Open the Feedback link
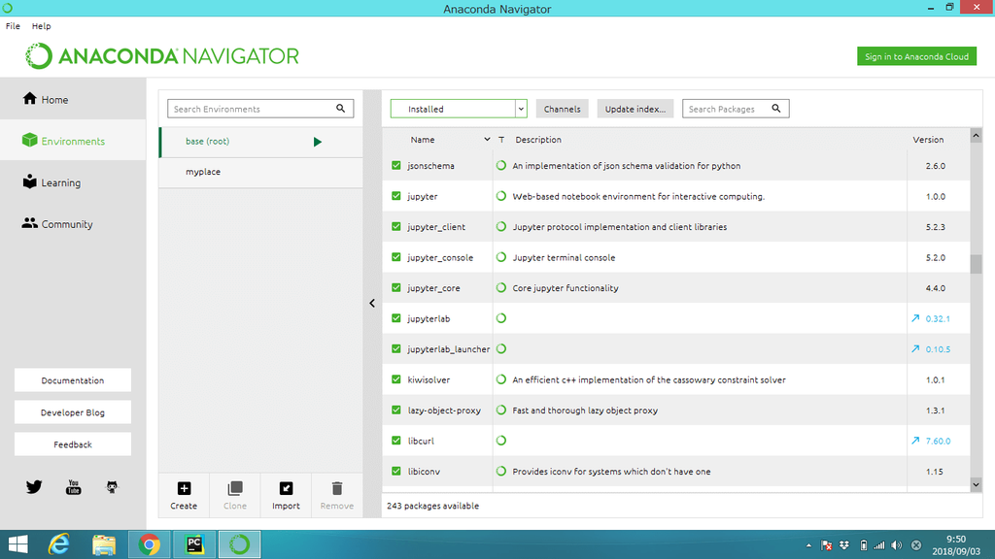 [x=72, y=444]
